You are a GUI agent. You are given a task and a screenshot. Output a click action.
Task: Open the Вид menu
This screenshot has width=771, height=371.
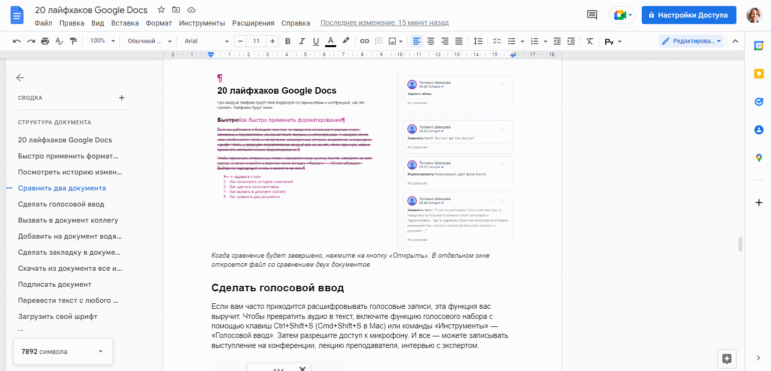click(98, 23)
